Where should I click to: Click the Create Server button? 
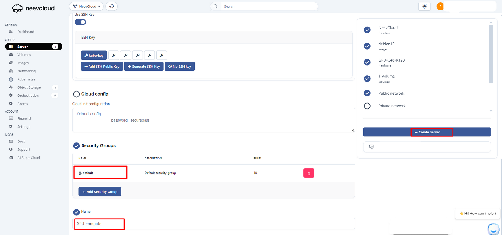coord(427,132)
